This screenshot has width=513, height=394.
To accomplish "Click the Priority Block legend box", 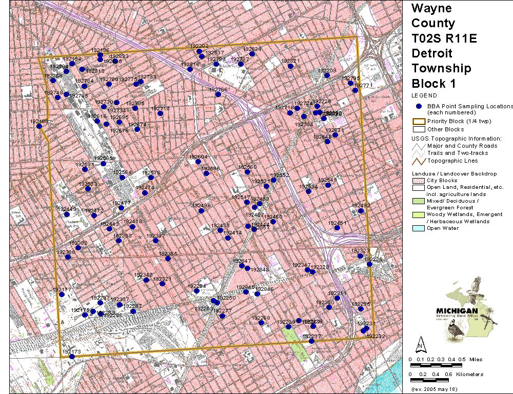I will pyautogui.click(x=419, y=122).
